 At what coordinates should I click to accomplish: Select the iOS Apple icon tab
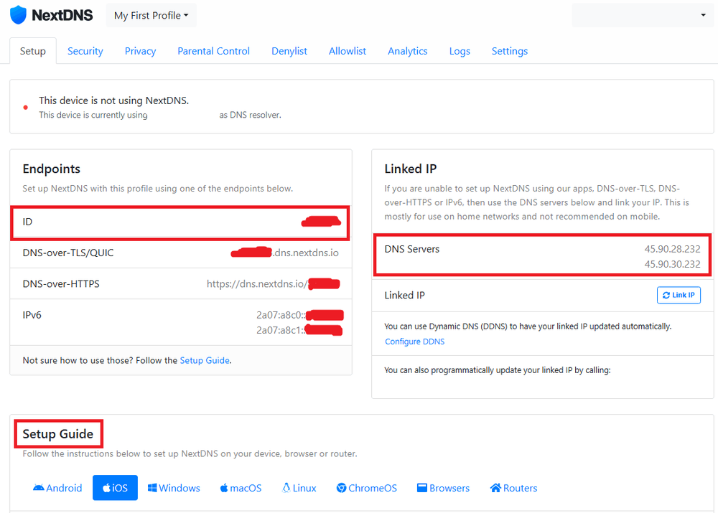click(115, 488)
